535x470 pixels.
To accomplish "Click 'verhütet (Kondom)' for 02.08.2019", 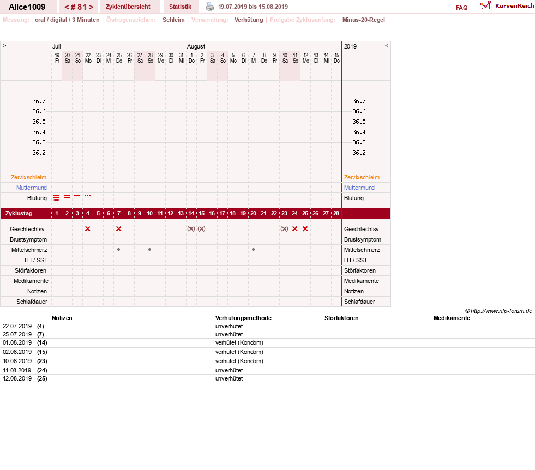I will point(239,352).
